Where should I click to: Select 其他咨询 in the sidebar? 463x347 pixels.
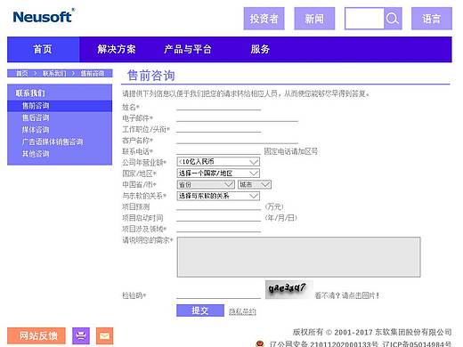36,154
